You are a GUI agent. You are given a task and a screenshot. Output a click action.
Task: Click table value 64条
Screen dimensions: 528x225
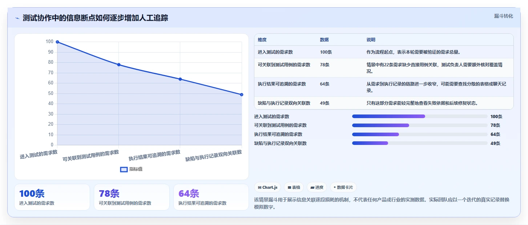tap(325, 84)
